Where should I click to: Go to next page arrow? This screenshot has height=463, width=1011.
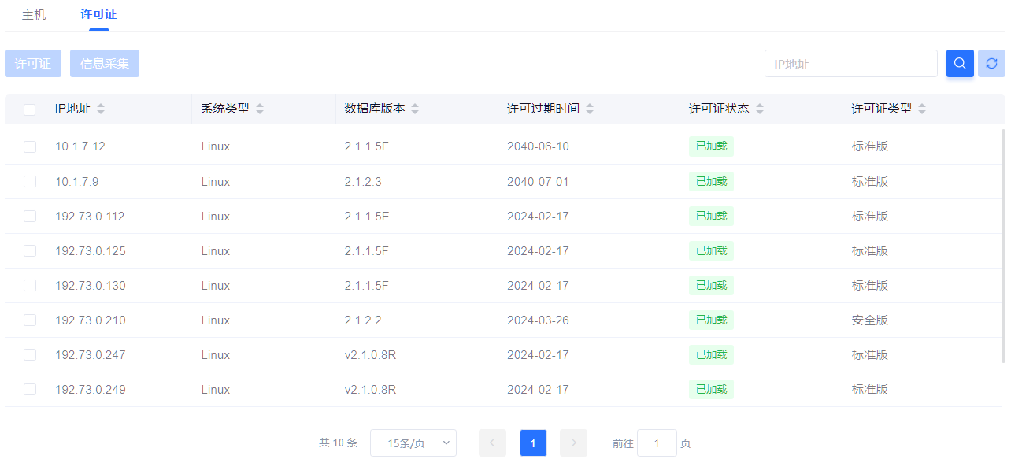tap(573, 443)
